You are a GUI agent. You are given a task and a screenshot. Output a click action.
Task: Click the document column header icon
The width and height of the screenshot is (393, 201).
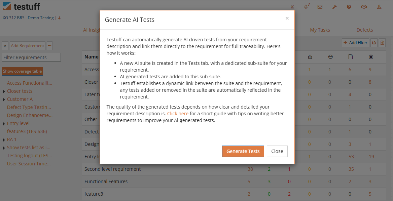coord(350,57)
